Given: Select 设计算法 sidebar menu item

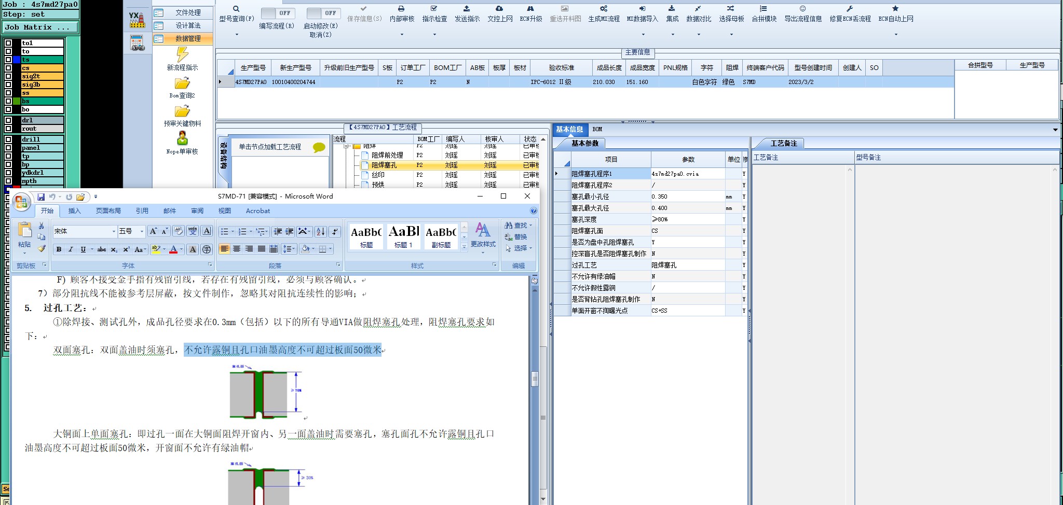Looking at the screenshot, I should click(x=183, y=25).
